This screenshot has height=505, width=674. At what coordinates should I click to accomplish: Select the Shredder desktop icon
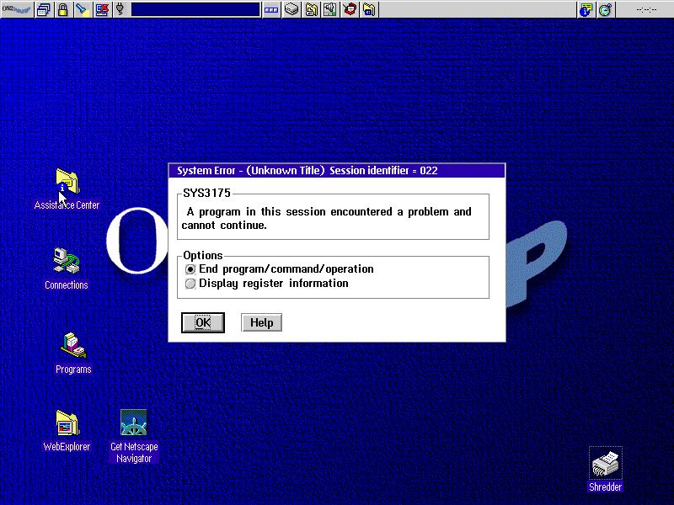click(x=605, y=464)
